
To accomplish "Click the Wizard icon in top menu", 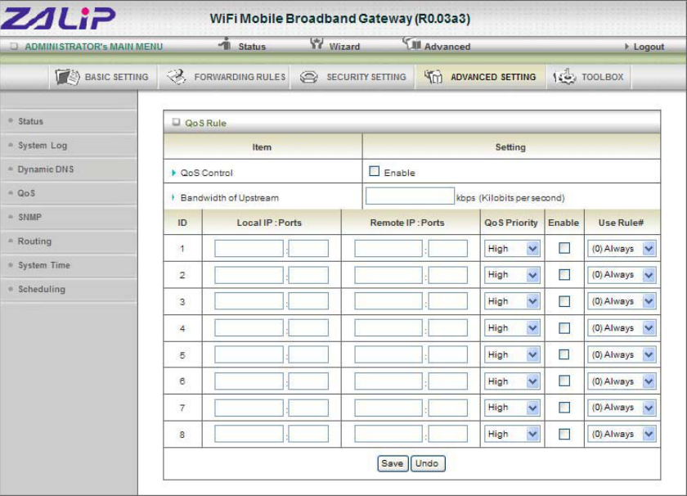I will [317, 43].
